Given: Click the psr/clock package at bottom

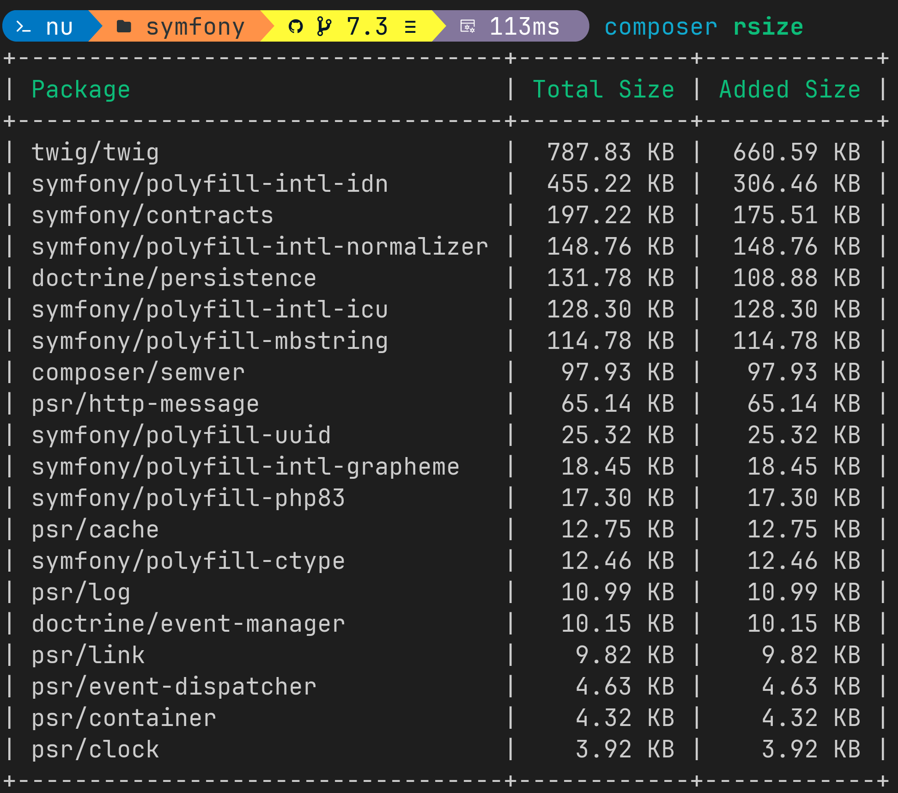Looking at the screenshot, I should point(95,750).
